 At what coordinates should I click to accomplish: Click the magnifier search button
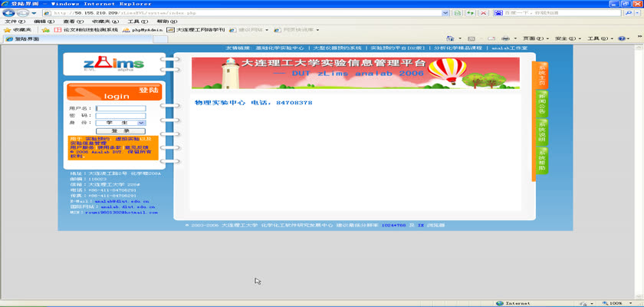click(628, 13)
